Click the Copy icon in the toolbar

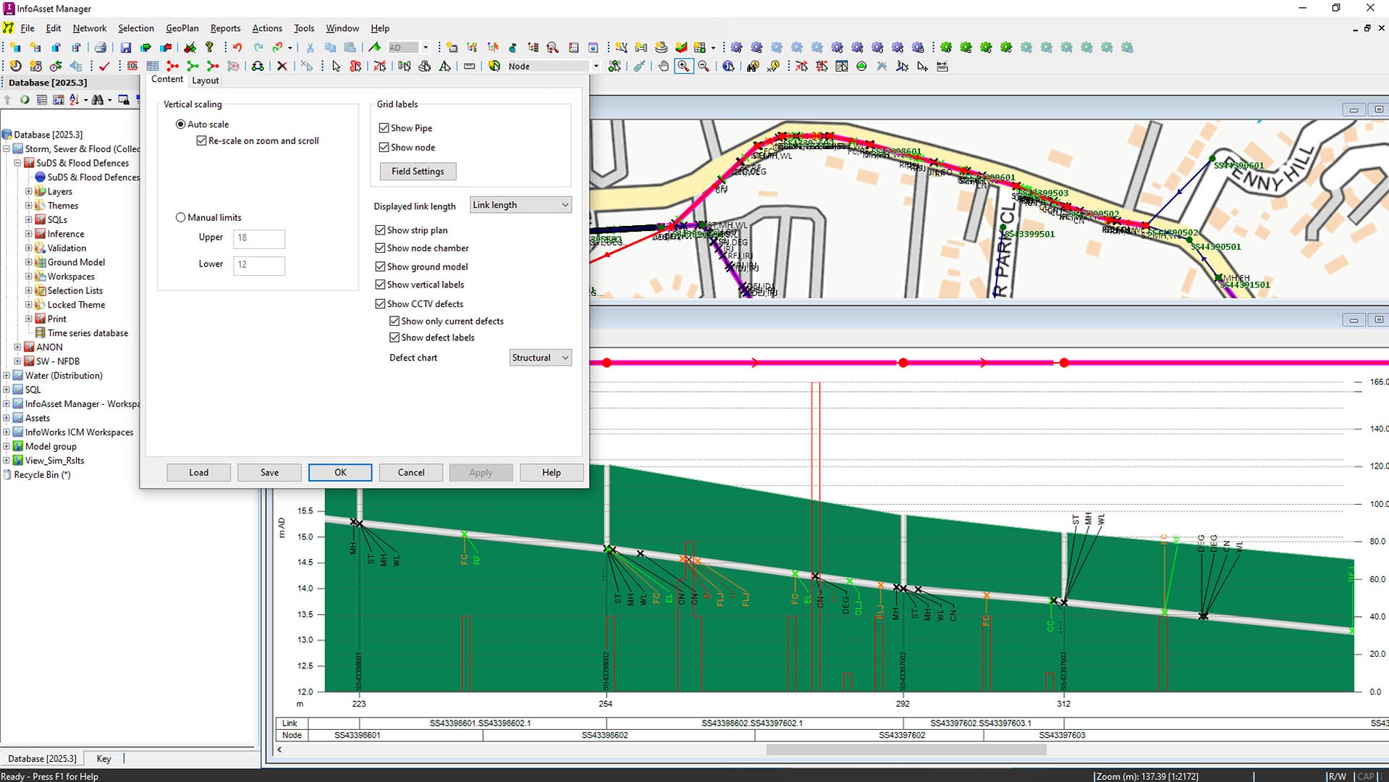330,48
